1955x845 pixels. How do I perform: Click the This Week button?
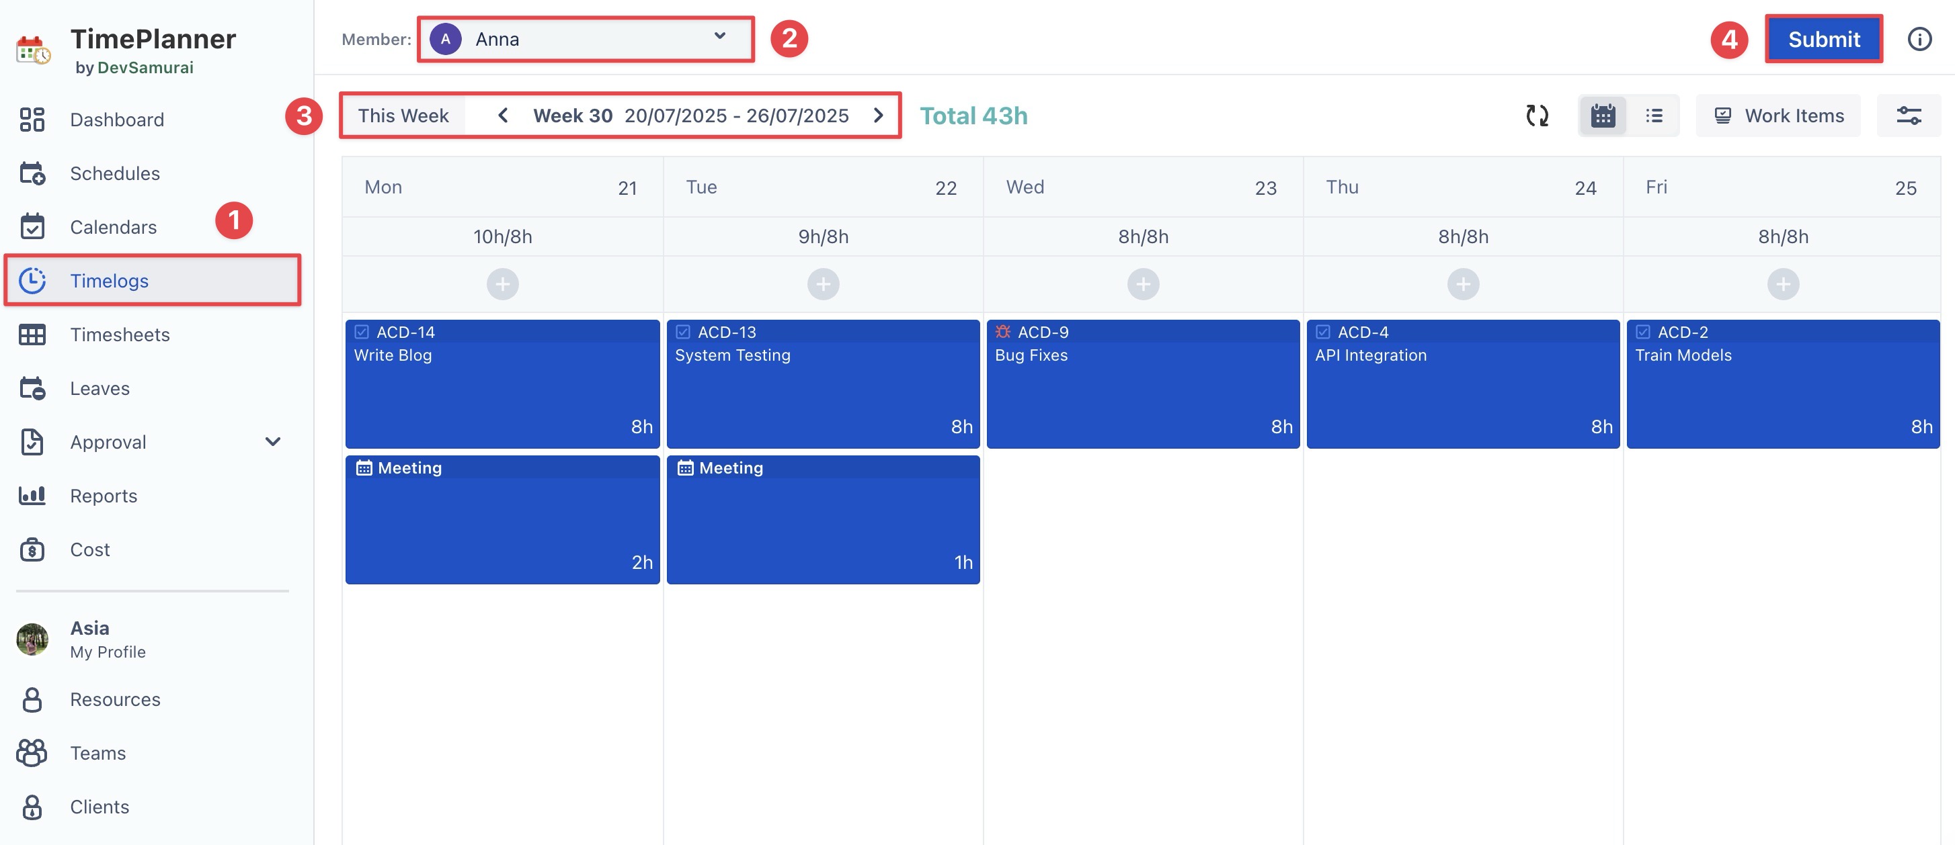[x=403, y=116]
